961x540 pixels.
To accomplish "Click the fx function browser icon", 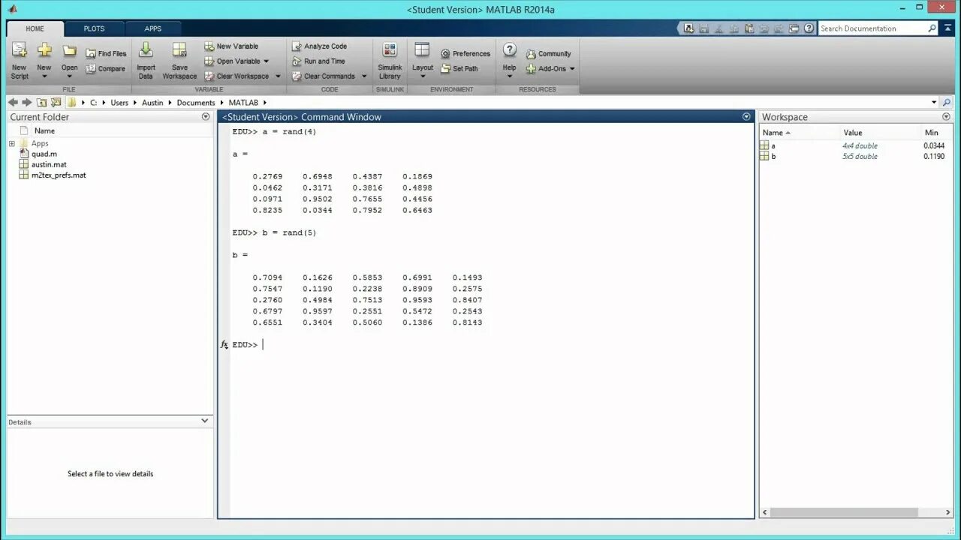I will point(224,345).
